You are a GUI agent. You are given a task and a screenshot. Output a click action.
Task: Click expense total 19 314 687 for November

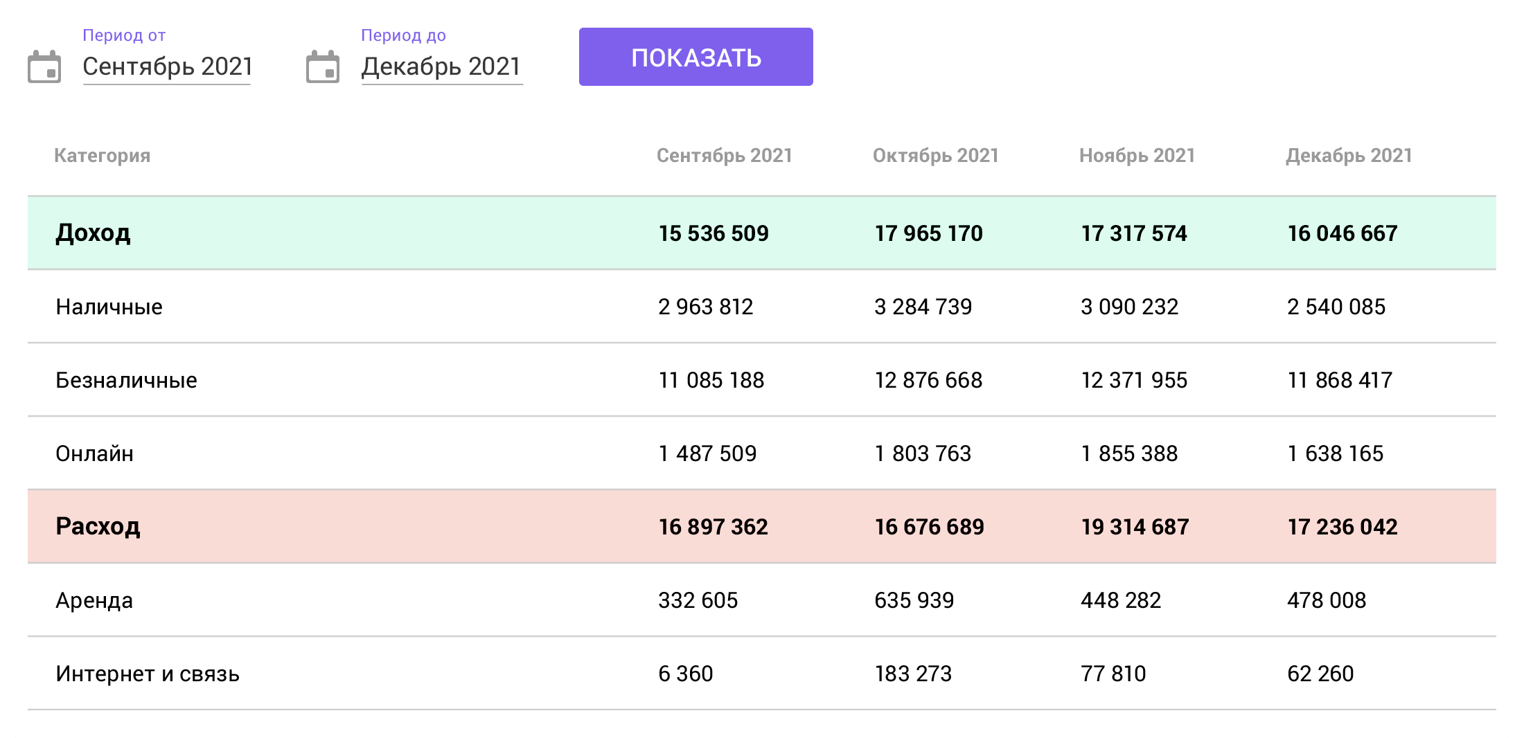(x=1135, y=527)
